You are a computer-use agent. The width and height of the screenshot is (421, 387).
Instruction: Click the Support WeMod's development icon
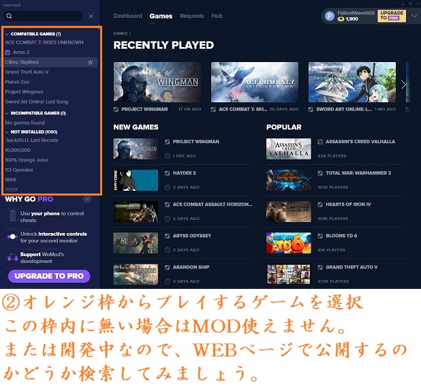(12, 258)
